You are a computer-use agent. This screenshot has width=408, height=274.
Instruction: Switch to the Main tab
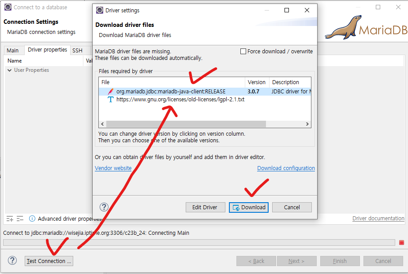point(13,50)
